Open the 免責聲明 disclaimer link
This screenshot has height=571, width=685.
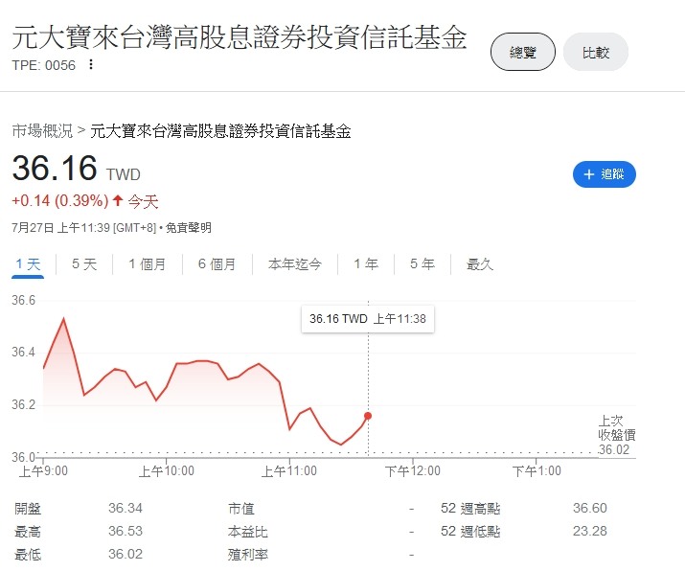189,228
